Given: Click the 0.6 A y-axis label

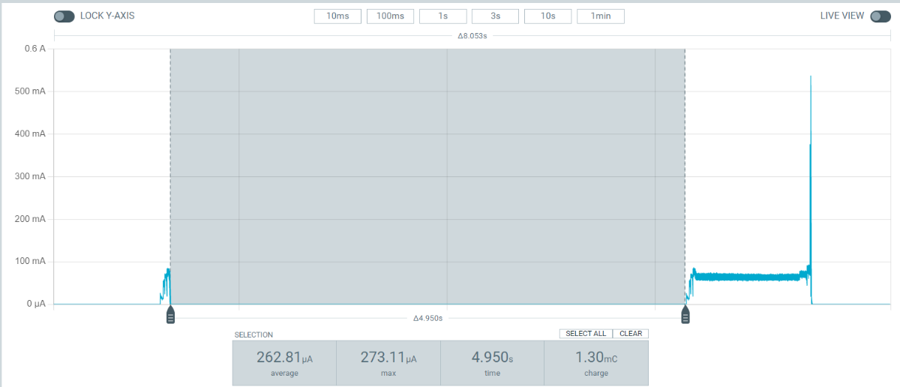Looking at the screenshot, I should pos(36,49).
